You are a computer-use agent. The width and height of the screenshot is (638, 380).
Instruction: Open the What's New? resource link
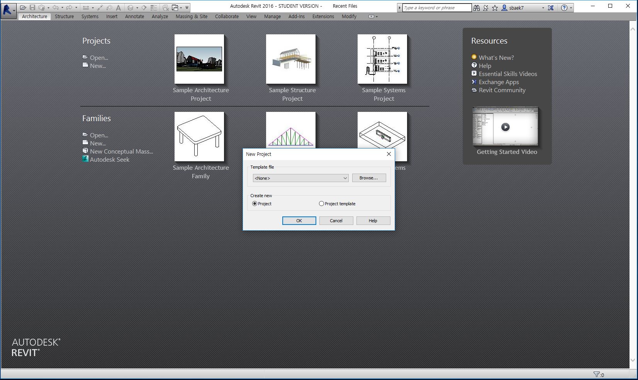(x=496, y=57)
